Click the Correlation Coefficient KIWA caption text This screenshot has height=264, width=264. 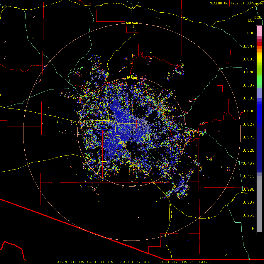(133, 262)
